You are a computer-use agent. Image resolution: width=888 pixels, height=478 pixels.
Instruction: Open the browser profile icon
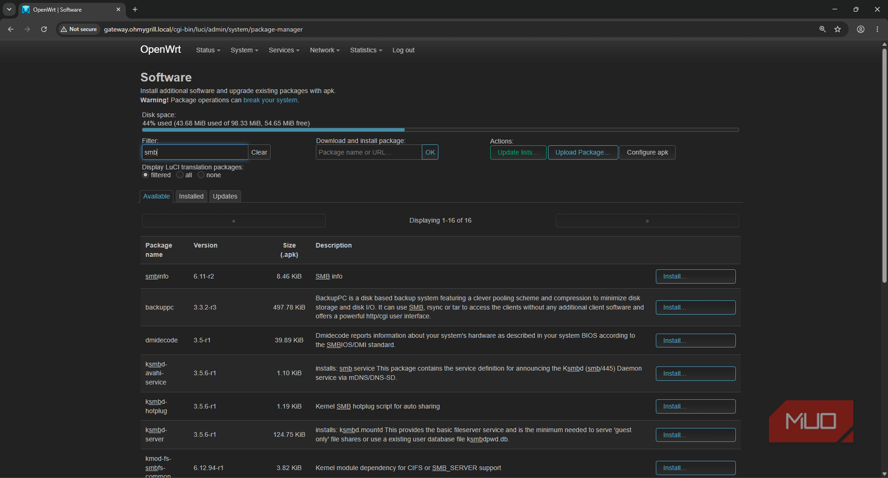point(861,29)
